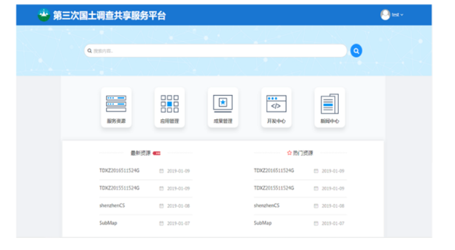Click date 2019-01-07 in latest SubMap row
This screenshot has height=250, width=455.
pos(178,223)
